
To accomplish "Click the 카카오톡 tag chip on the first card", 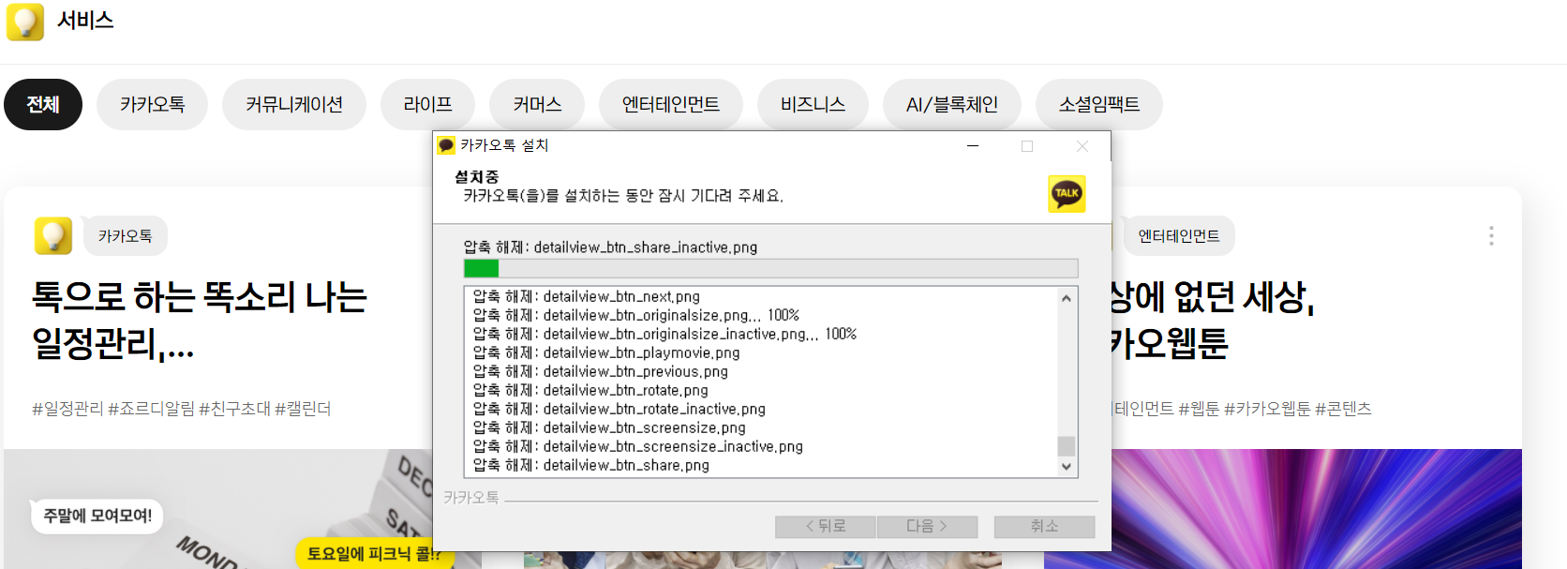I will [125, 236].
